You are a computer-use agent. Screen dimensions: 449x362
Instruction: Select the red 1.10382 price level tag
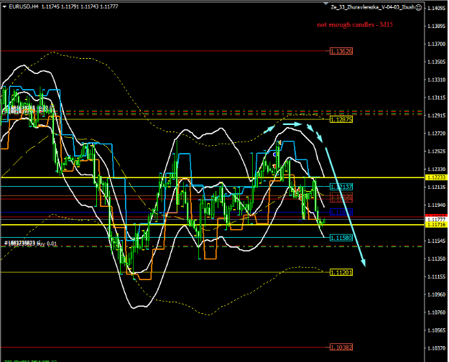pyautogui.click(x=341, y=346)
